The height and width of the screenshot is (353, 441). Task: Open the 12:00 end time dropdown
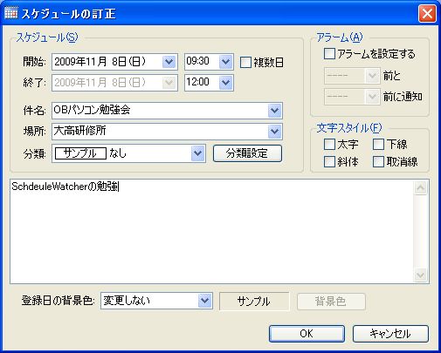tap(225, 83)
